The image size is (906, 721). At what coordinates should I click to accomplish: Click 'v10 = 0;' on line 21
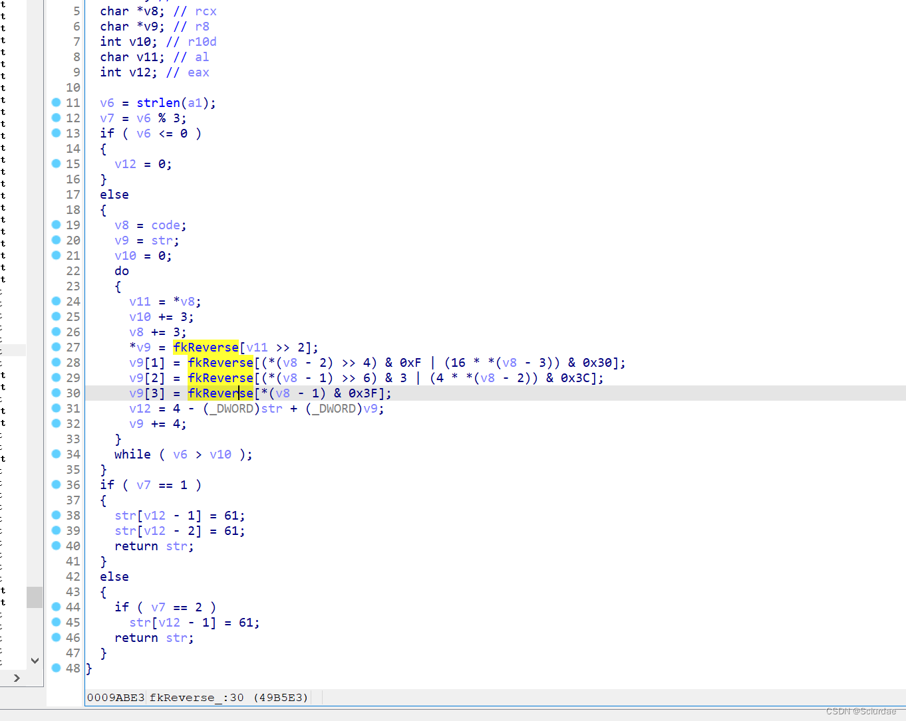point(143,256)
